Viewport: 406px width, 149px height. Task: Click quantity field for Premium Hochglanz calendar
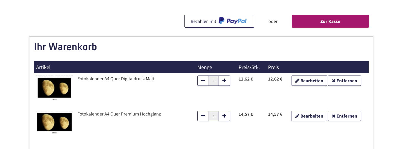click(214, 116)
